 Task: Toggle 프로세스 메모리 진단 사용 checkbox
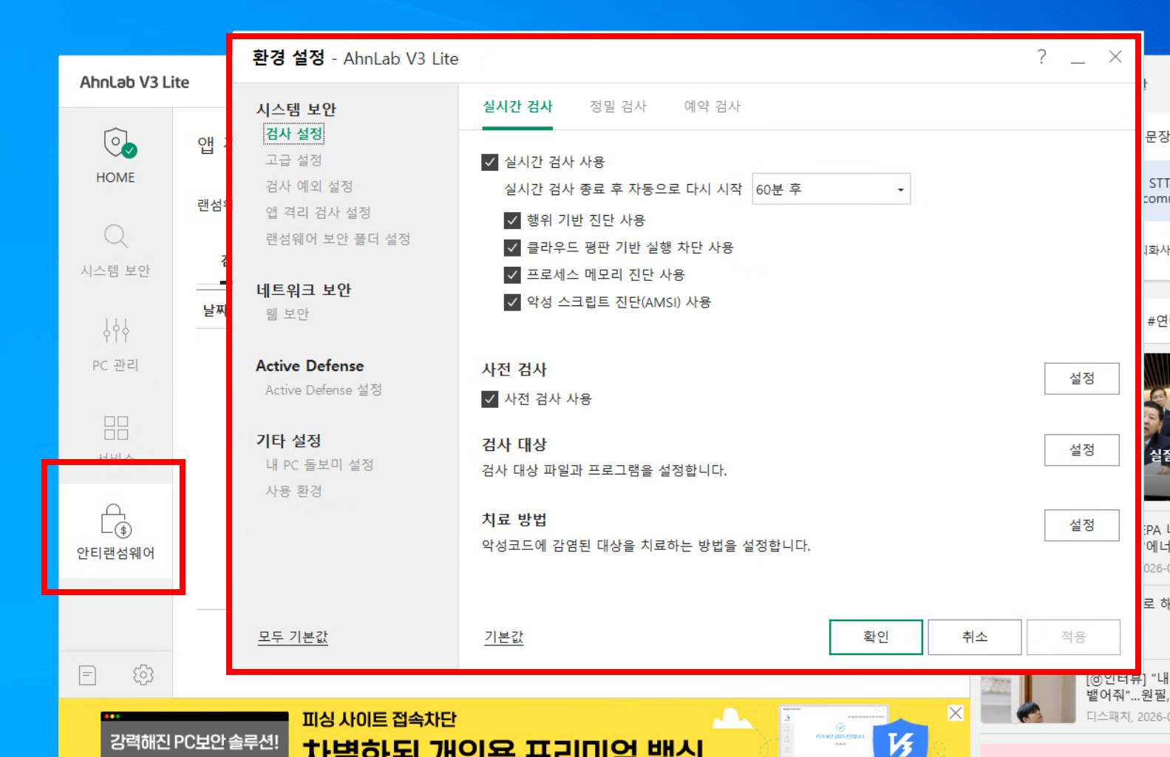[x=512, y=275]
